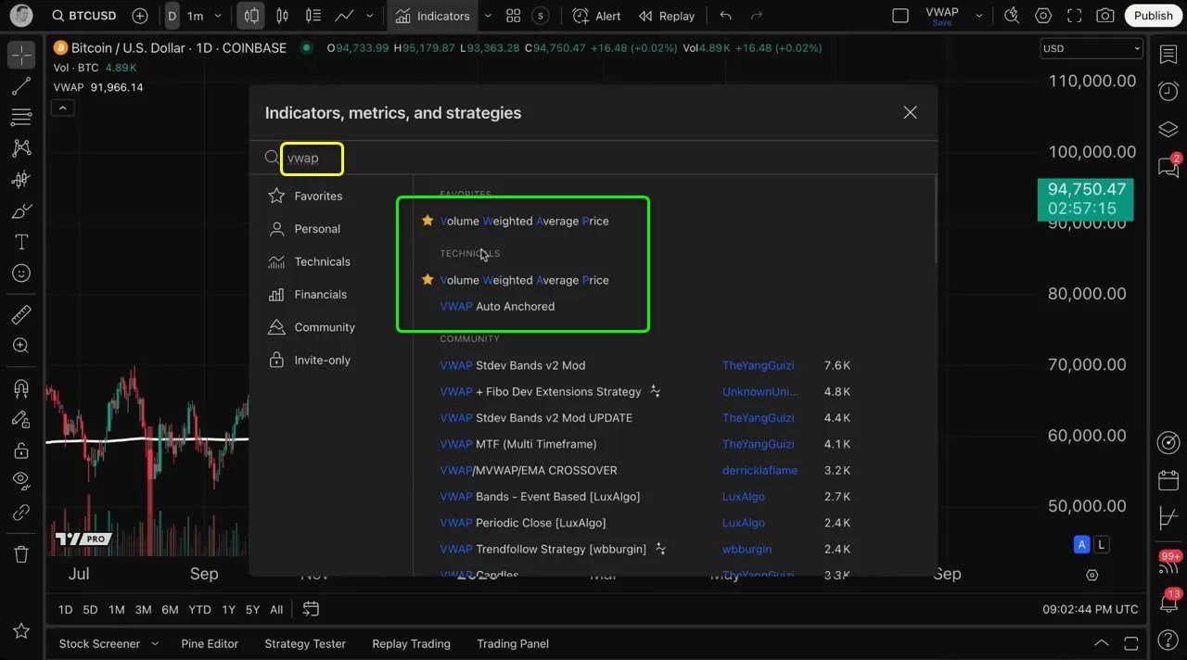Open the Pine Editor tab
The image size is (1187, 660).
[210, 643]
